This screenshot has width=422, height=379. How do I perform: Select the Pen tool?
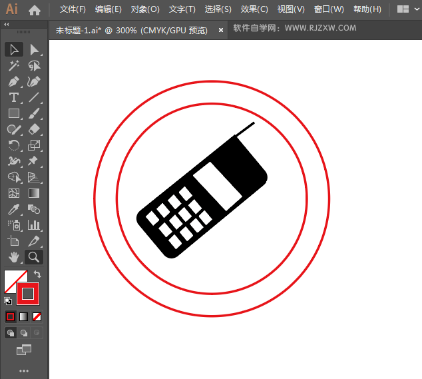14,81
